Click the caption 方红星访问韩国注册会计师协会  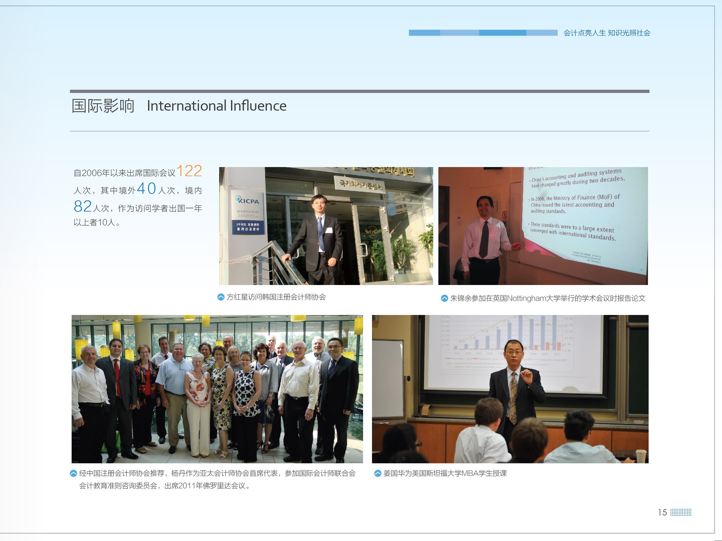point(276,297)
